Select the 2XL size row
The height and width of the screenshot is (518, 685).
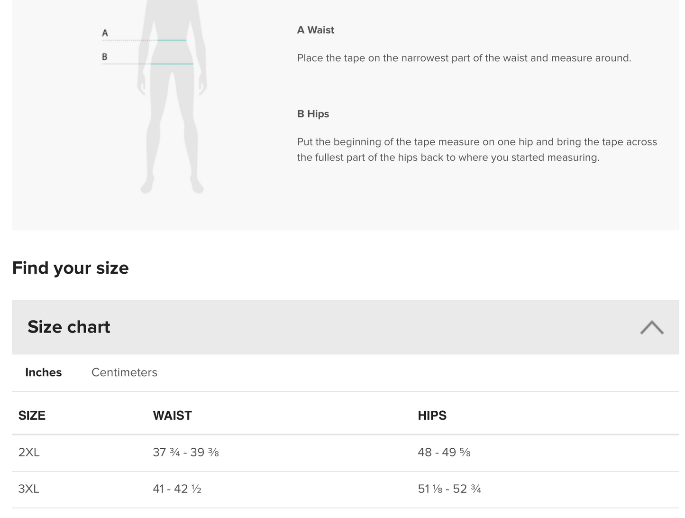pyautogui.click(x=29, y=453)
